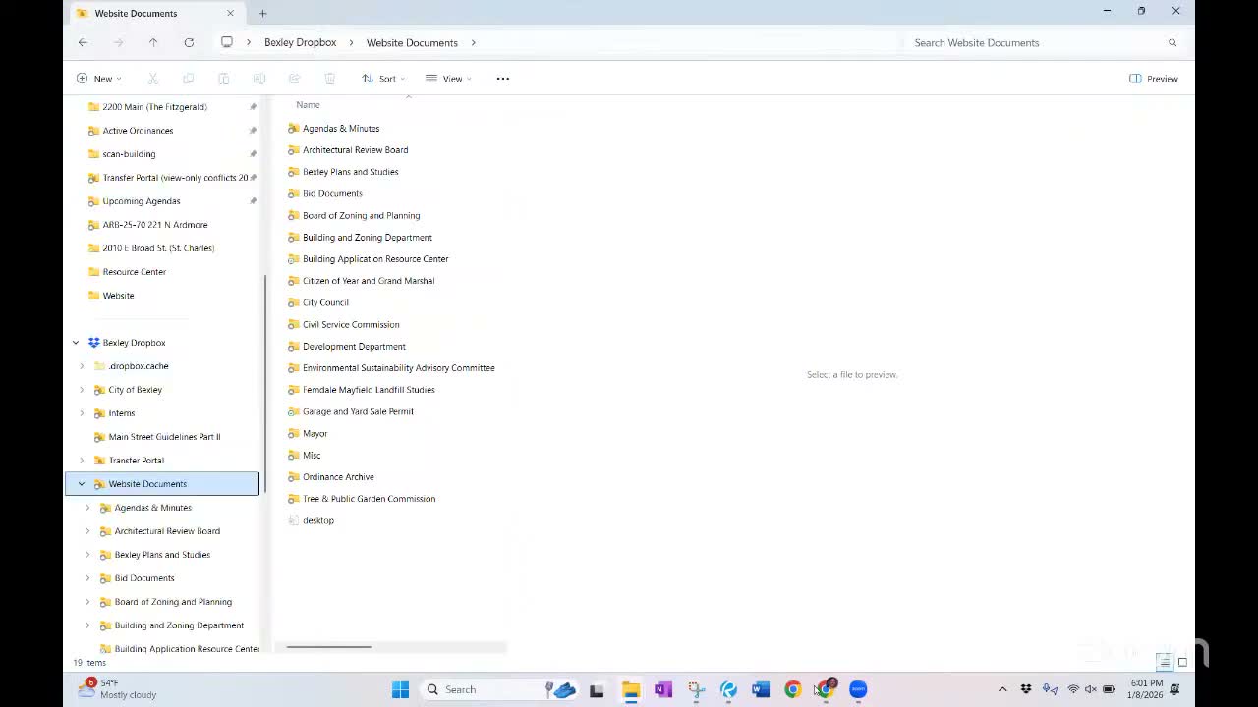Open the Snipping Tool from the taskbar
Screen dimensions: 1258x707
click(x=696, y=689)
